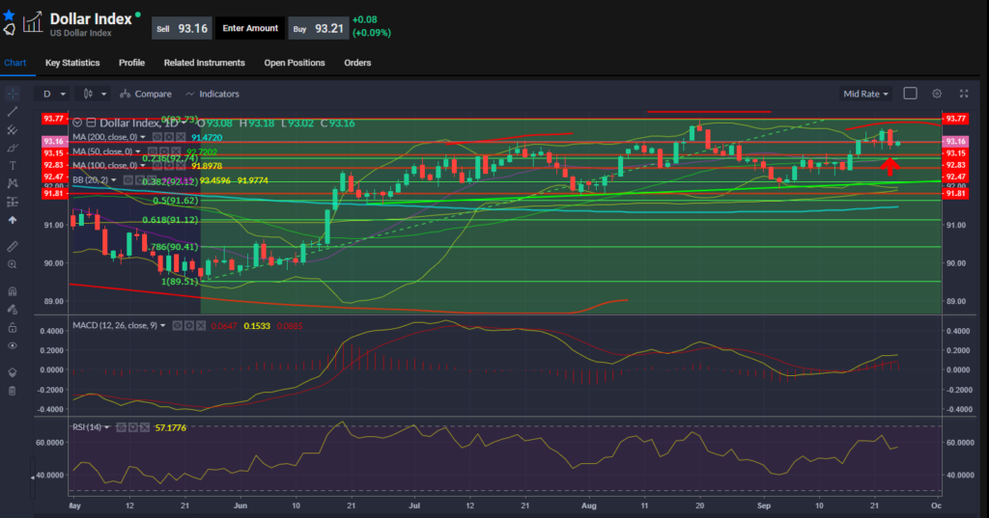The width and height of the screenshot is (989, 518).
Task: Open the candlestick chart type dropdown
Action: [93, 94]
